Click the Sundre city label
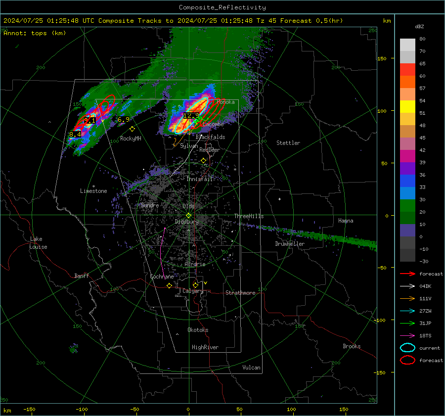 [x=150, y=205]
